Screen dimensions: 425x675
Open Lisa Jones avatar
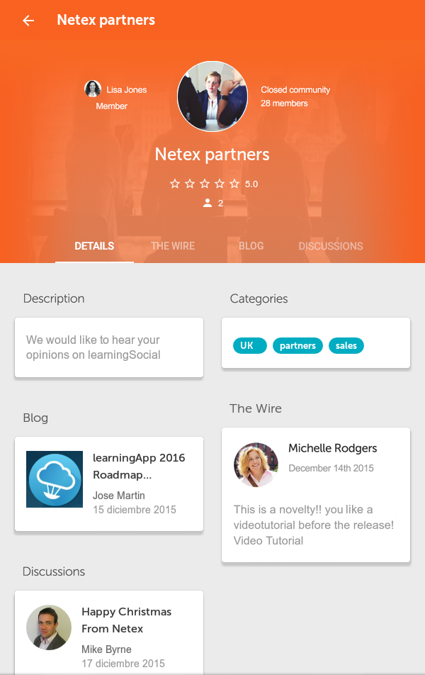tap(93, 89)
